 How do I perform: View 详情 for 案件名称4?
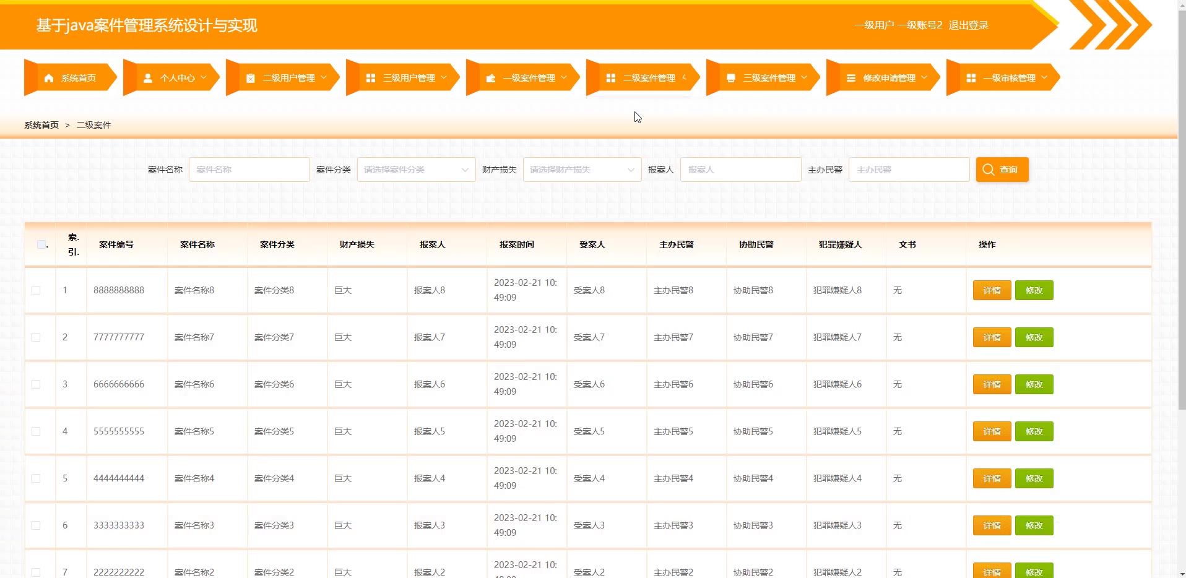(x=992, y=478)
